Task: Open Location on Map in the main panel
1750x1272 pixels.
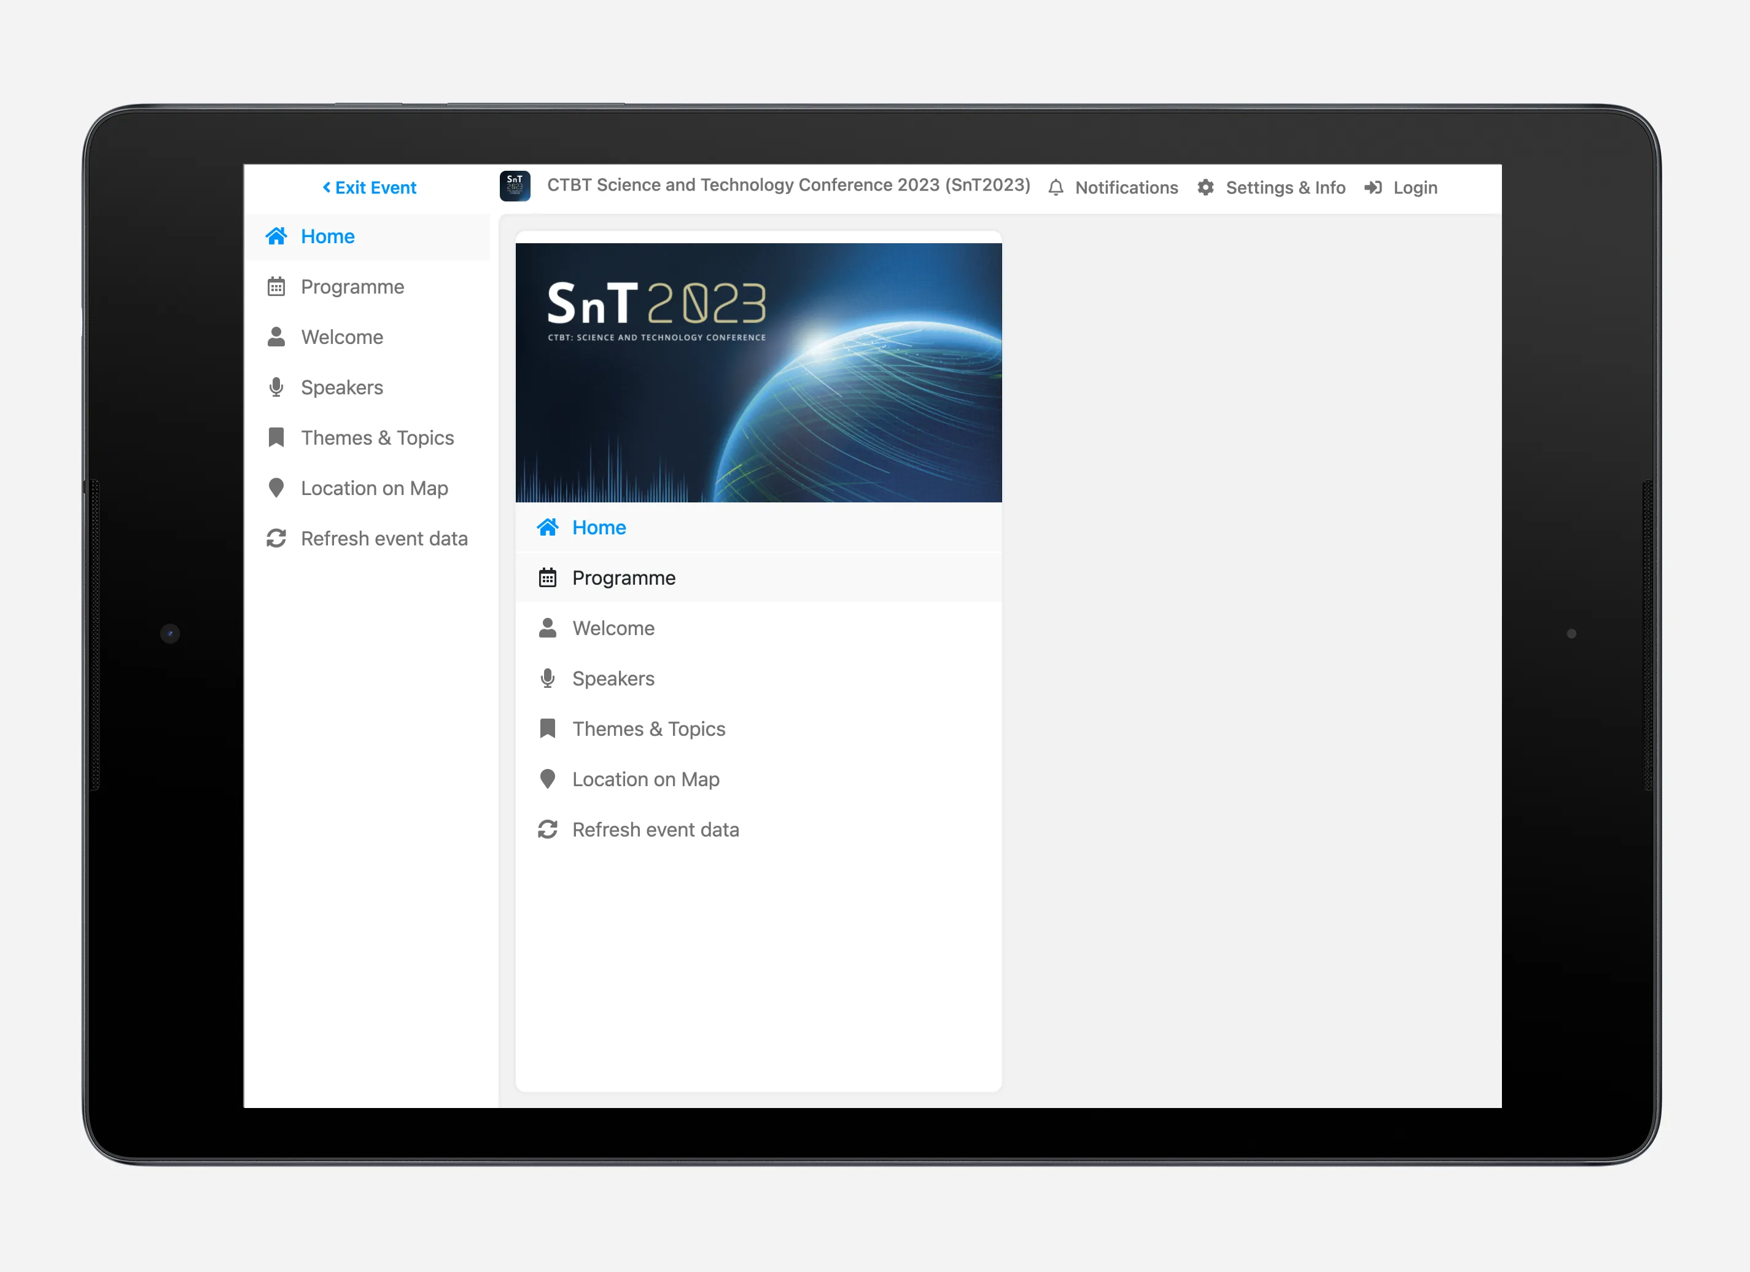Action: [x=758, y=779]
